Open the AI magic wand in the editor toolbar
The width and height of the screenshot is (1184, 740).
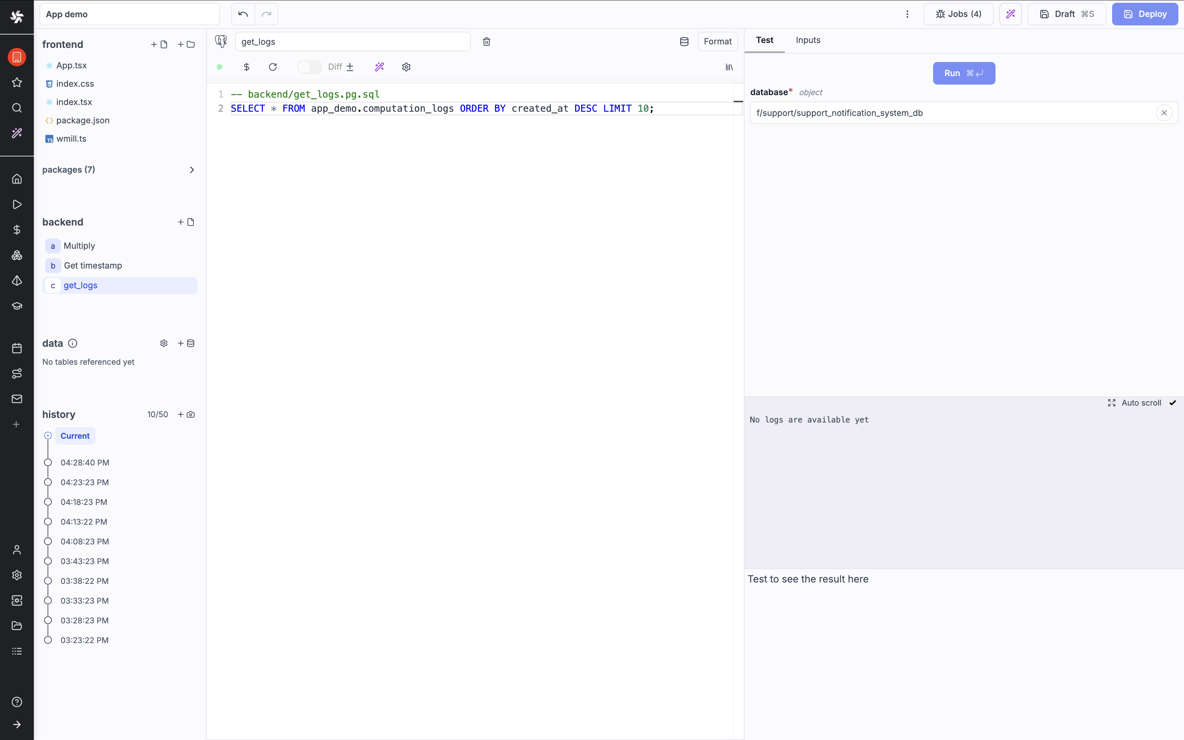[x=380, y=67]
